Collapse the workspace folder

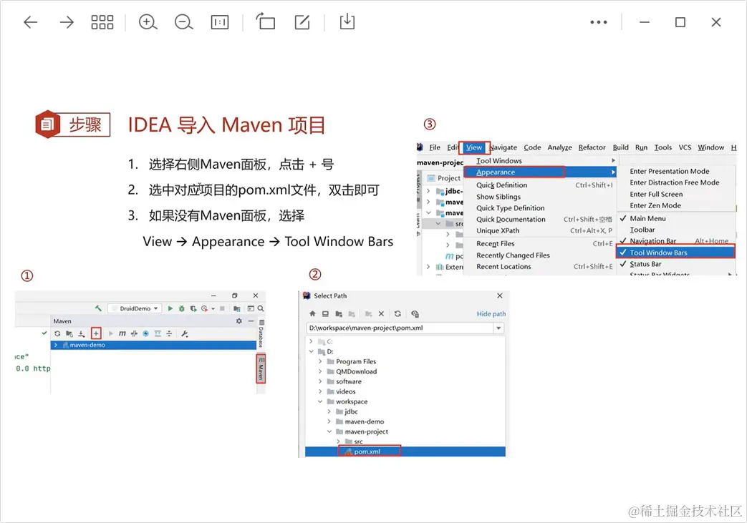pos(320,401)
